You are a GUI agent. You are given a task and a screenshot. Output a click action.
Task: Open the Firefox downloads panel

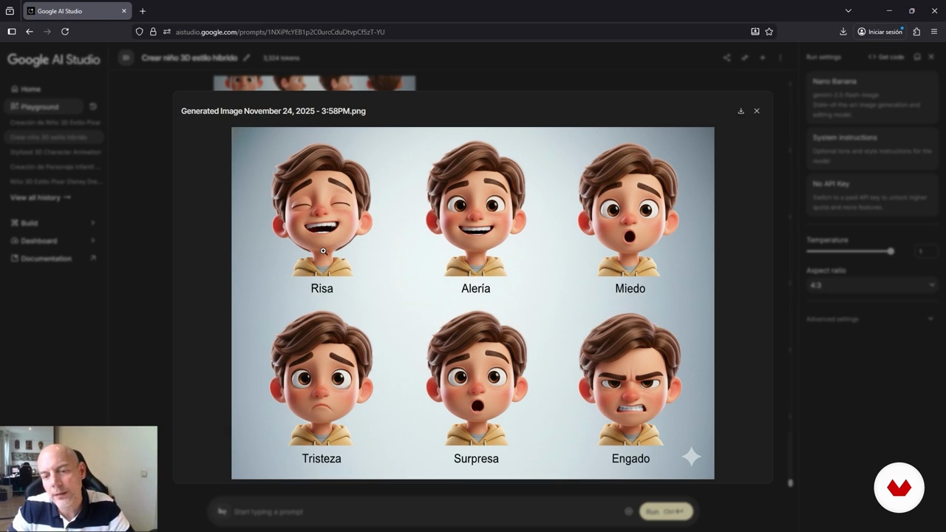[x=843, y=32]
